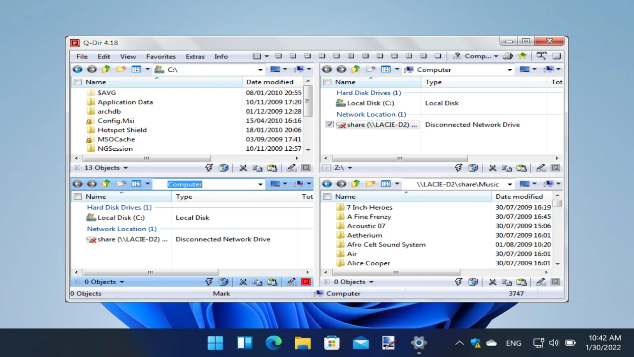Viewport: 634px width, 357px height.
Task: Open the Edit menu
Action: (x=104, y=57)
